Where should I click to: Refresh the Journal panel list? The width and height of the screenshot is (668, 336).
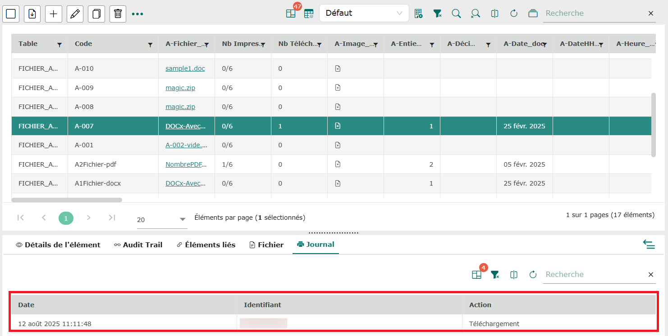tap(533, 275)
